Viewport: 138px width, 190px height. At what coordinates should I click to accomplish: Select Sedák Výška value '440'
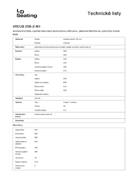[65, 59]
